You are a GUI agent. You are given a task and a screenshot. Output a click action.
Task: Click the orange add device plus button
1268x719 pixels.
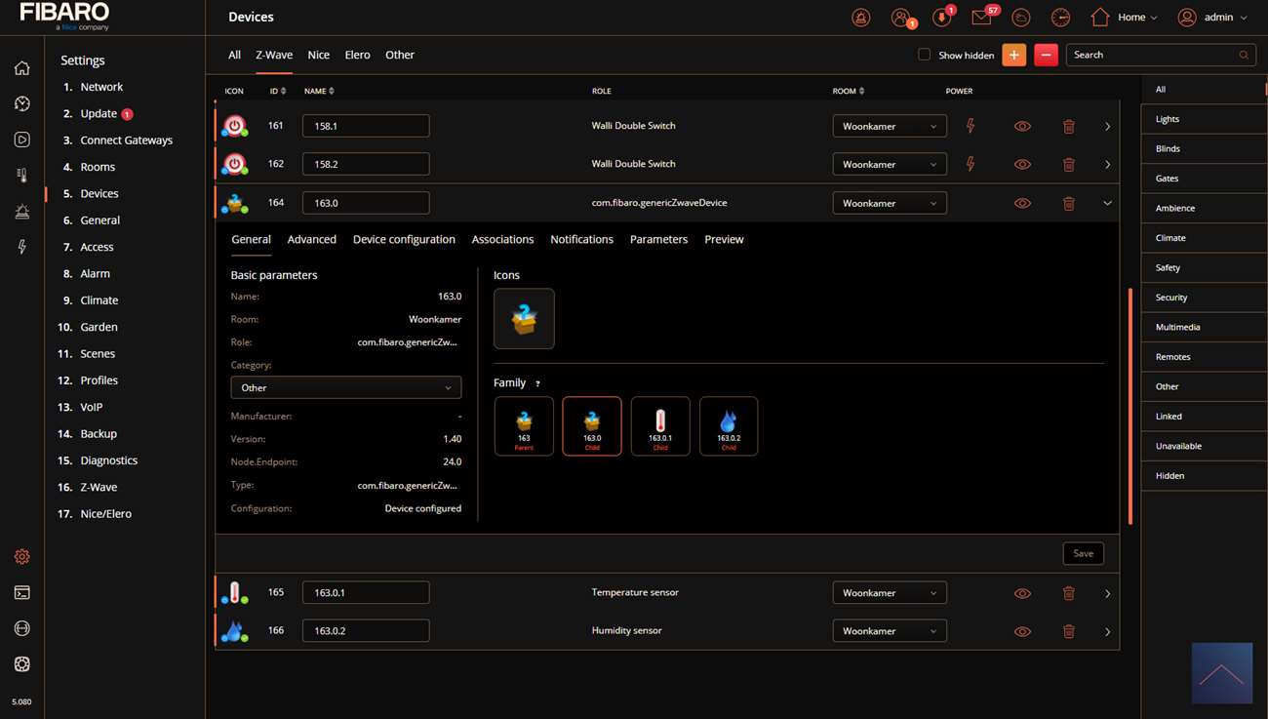click(x=1013, y=56)
